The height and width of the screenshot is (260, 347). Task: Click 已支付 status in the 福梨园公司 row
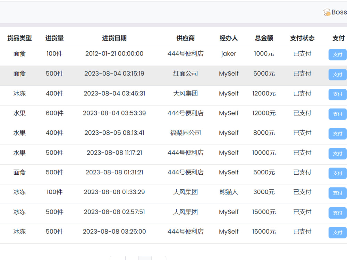click(302, 133)
